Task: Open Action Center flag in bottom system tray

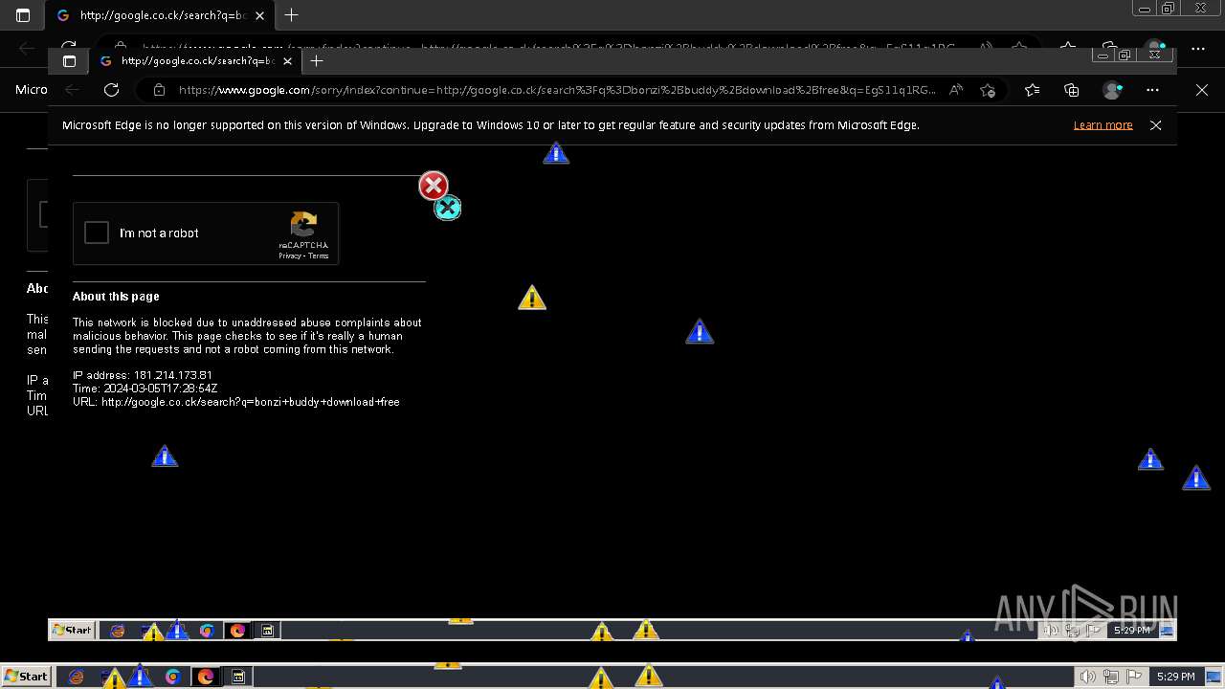Action: [1132, 677]
